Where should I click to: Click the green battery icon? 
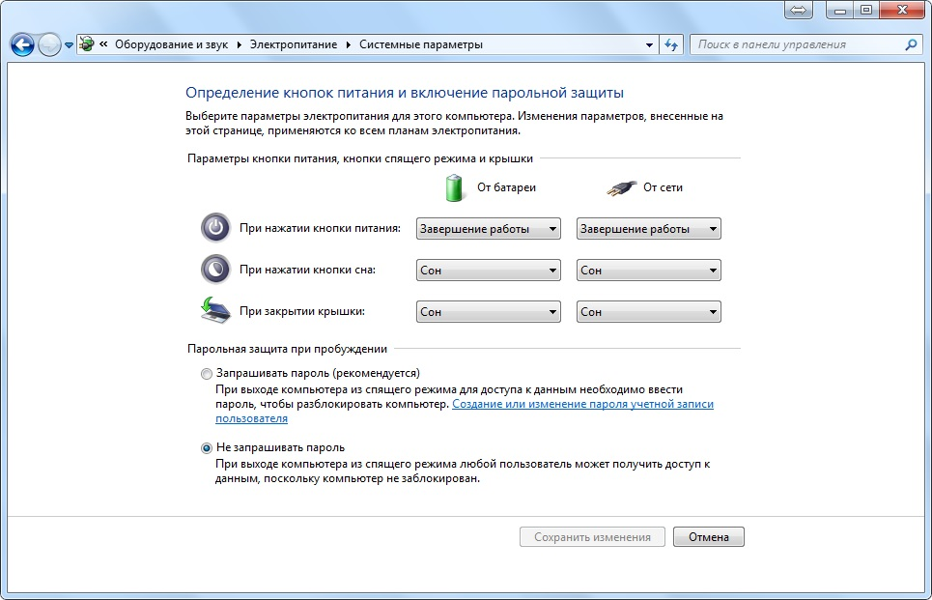tap(454, 187)
